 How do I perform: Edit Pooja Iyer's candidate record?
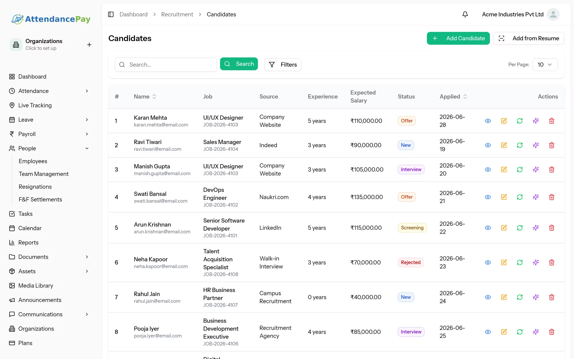point(504,332)
